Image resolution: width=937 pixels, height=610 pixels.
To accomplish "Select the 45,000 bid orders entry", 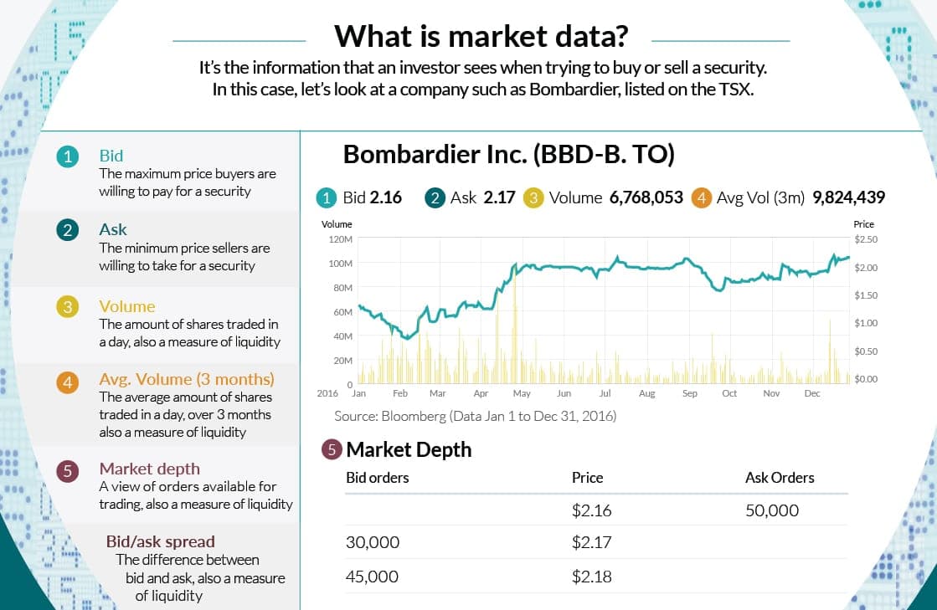I will (372, 577).
